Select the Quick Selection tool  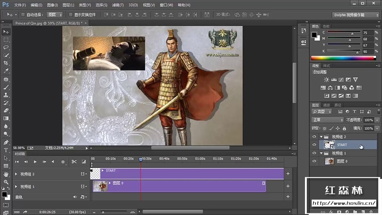[x=6, y=55]
